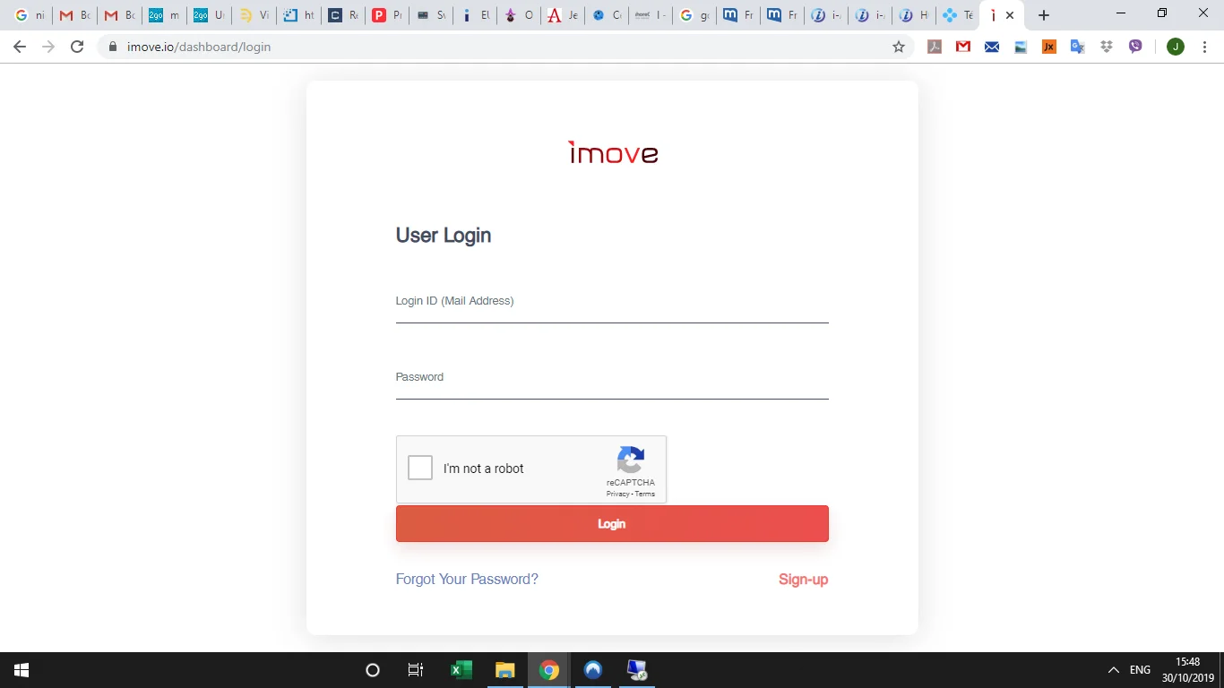
Task: Tick the I'm not a robot checkbox
Action: coord(420,468)
